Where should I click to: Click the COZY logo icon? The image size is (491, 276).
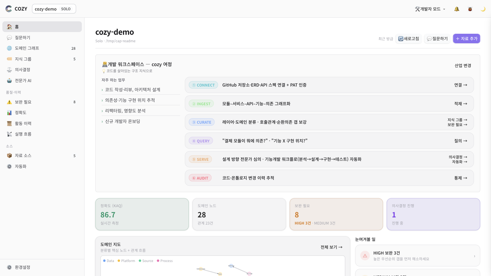click(9, 9)
